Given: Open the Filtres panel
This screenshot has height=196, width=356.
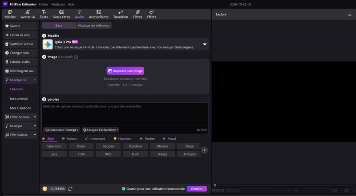Looking at the screenshot, I should [x=138, y=14].
